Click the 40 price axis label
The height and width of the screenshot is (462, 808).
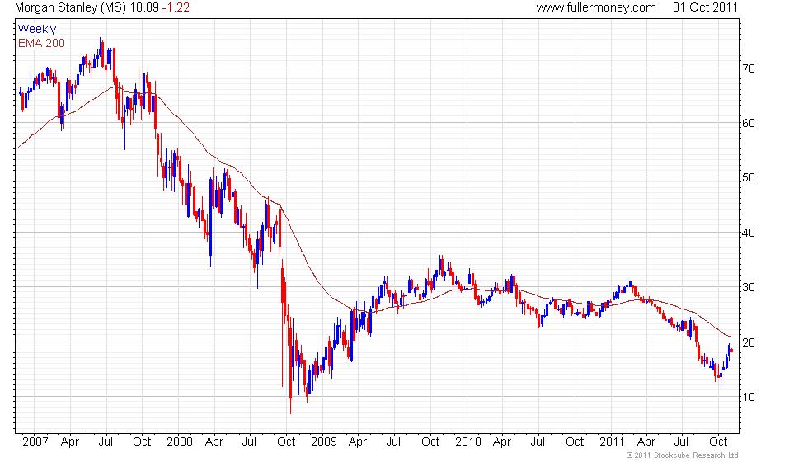pyautogui.click(x=749, y=233)
